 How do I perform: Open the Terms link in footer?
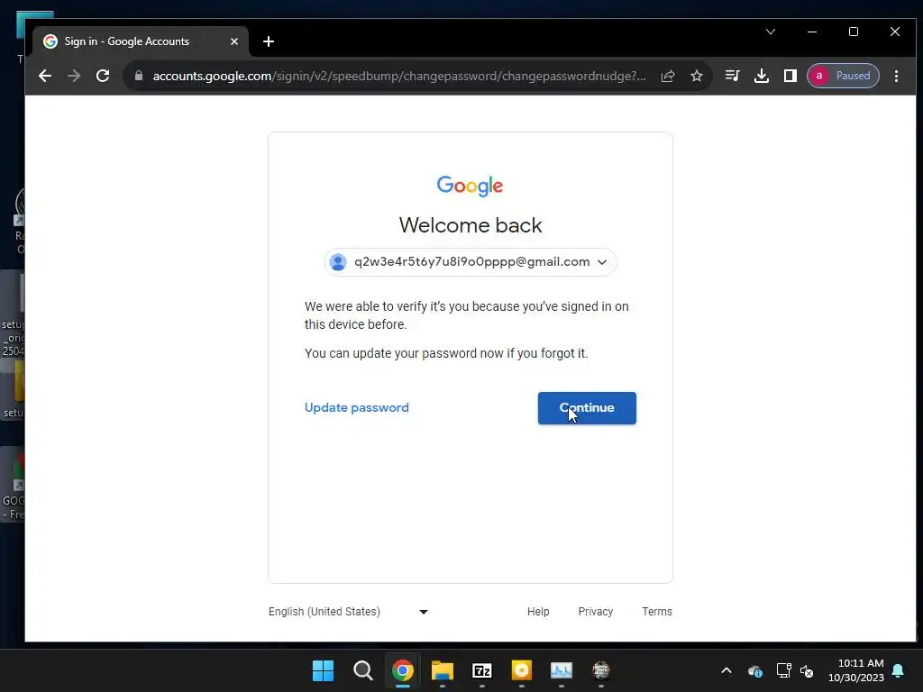[x=657, y=612]
